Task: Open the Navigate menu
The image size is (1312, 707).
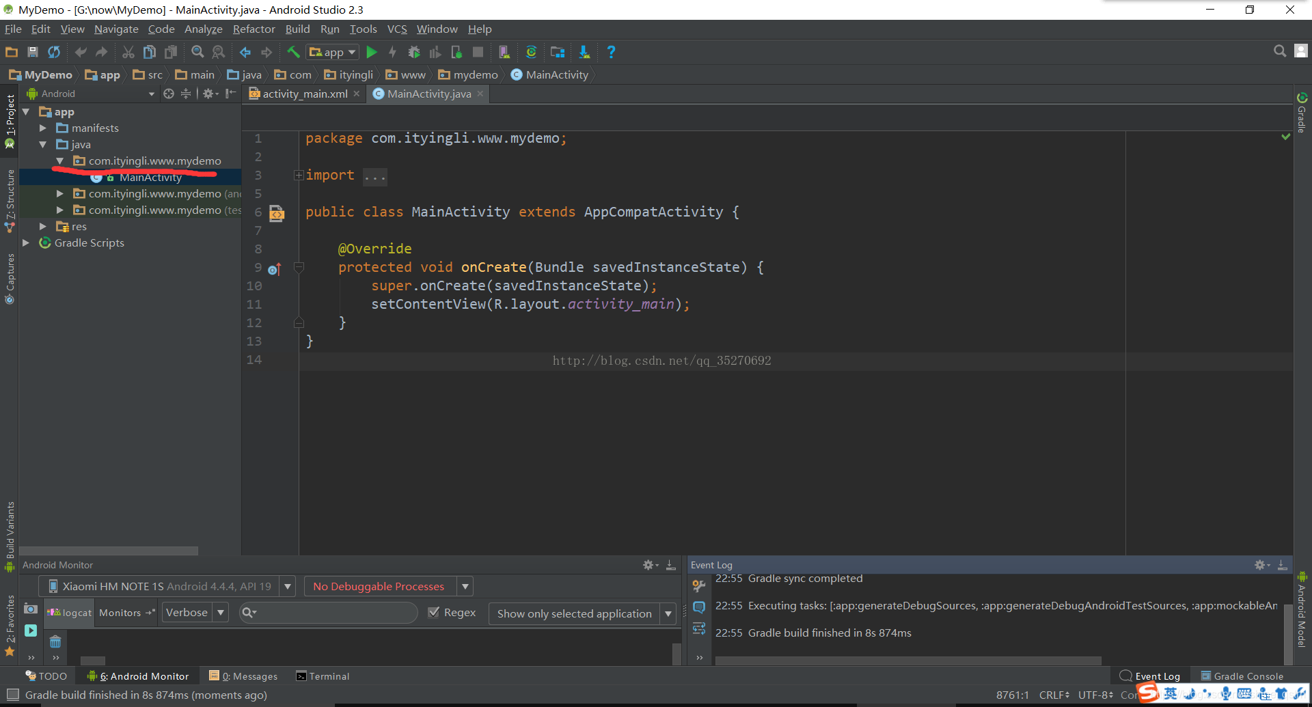Action: (x=116, y=29)
